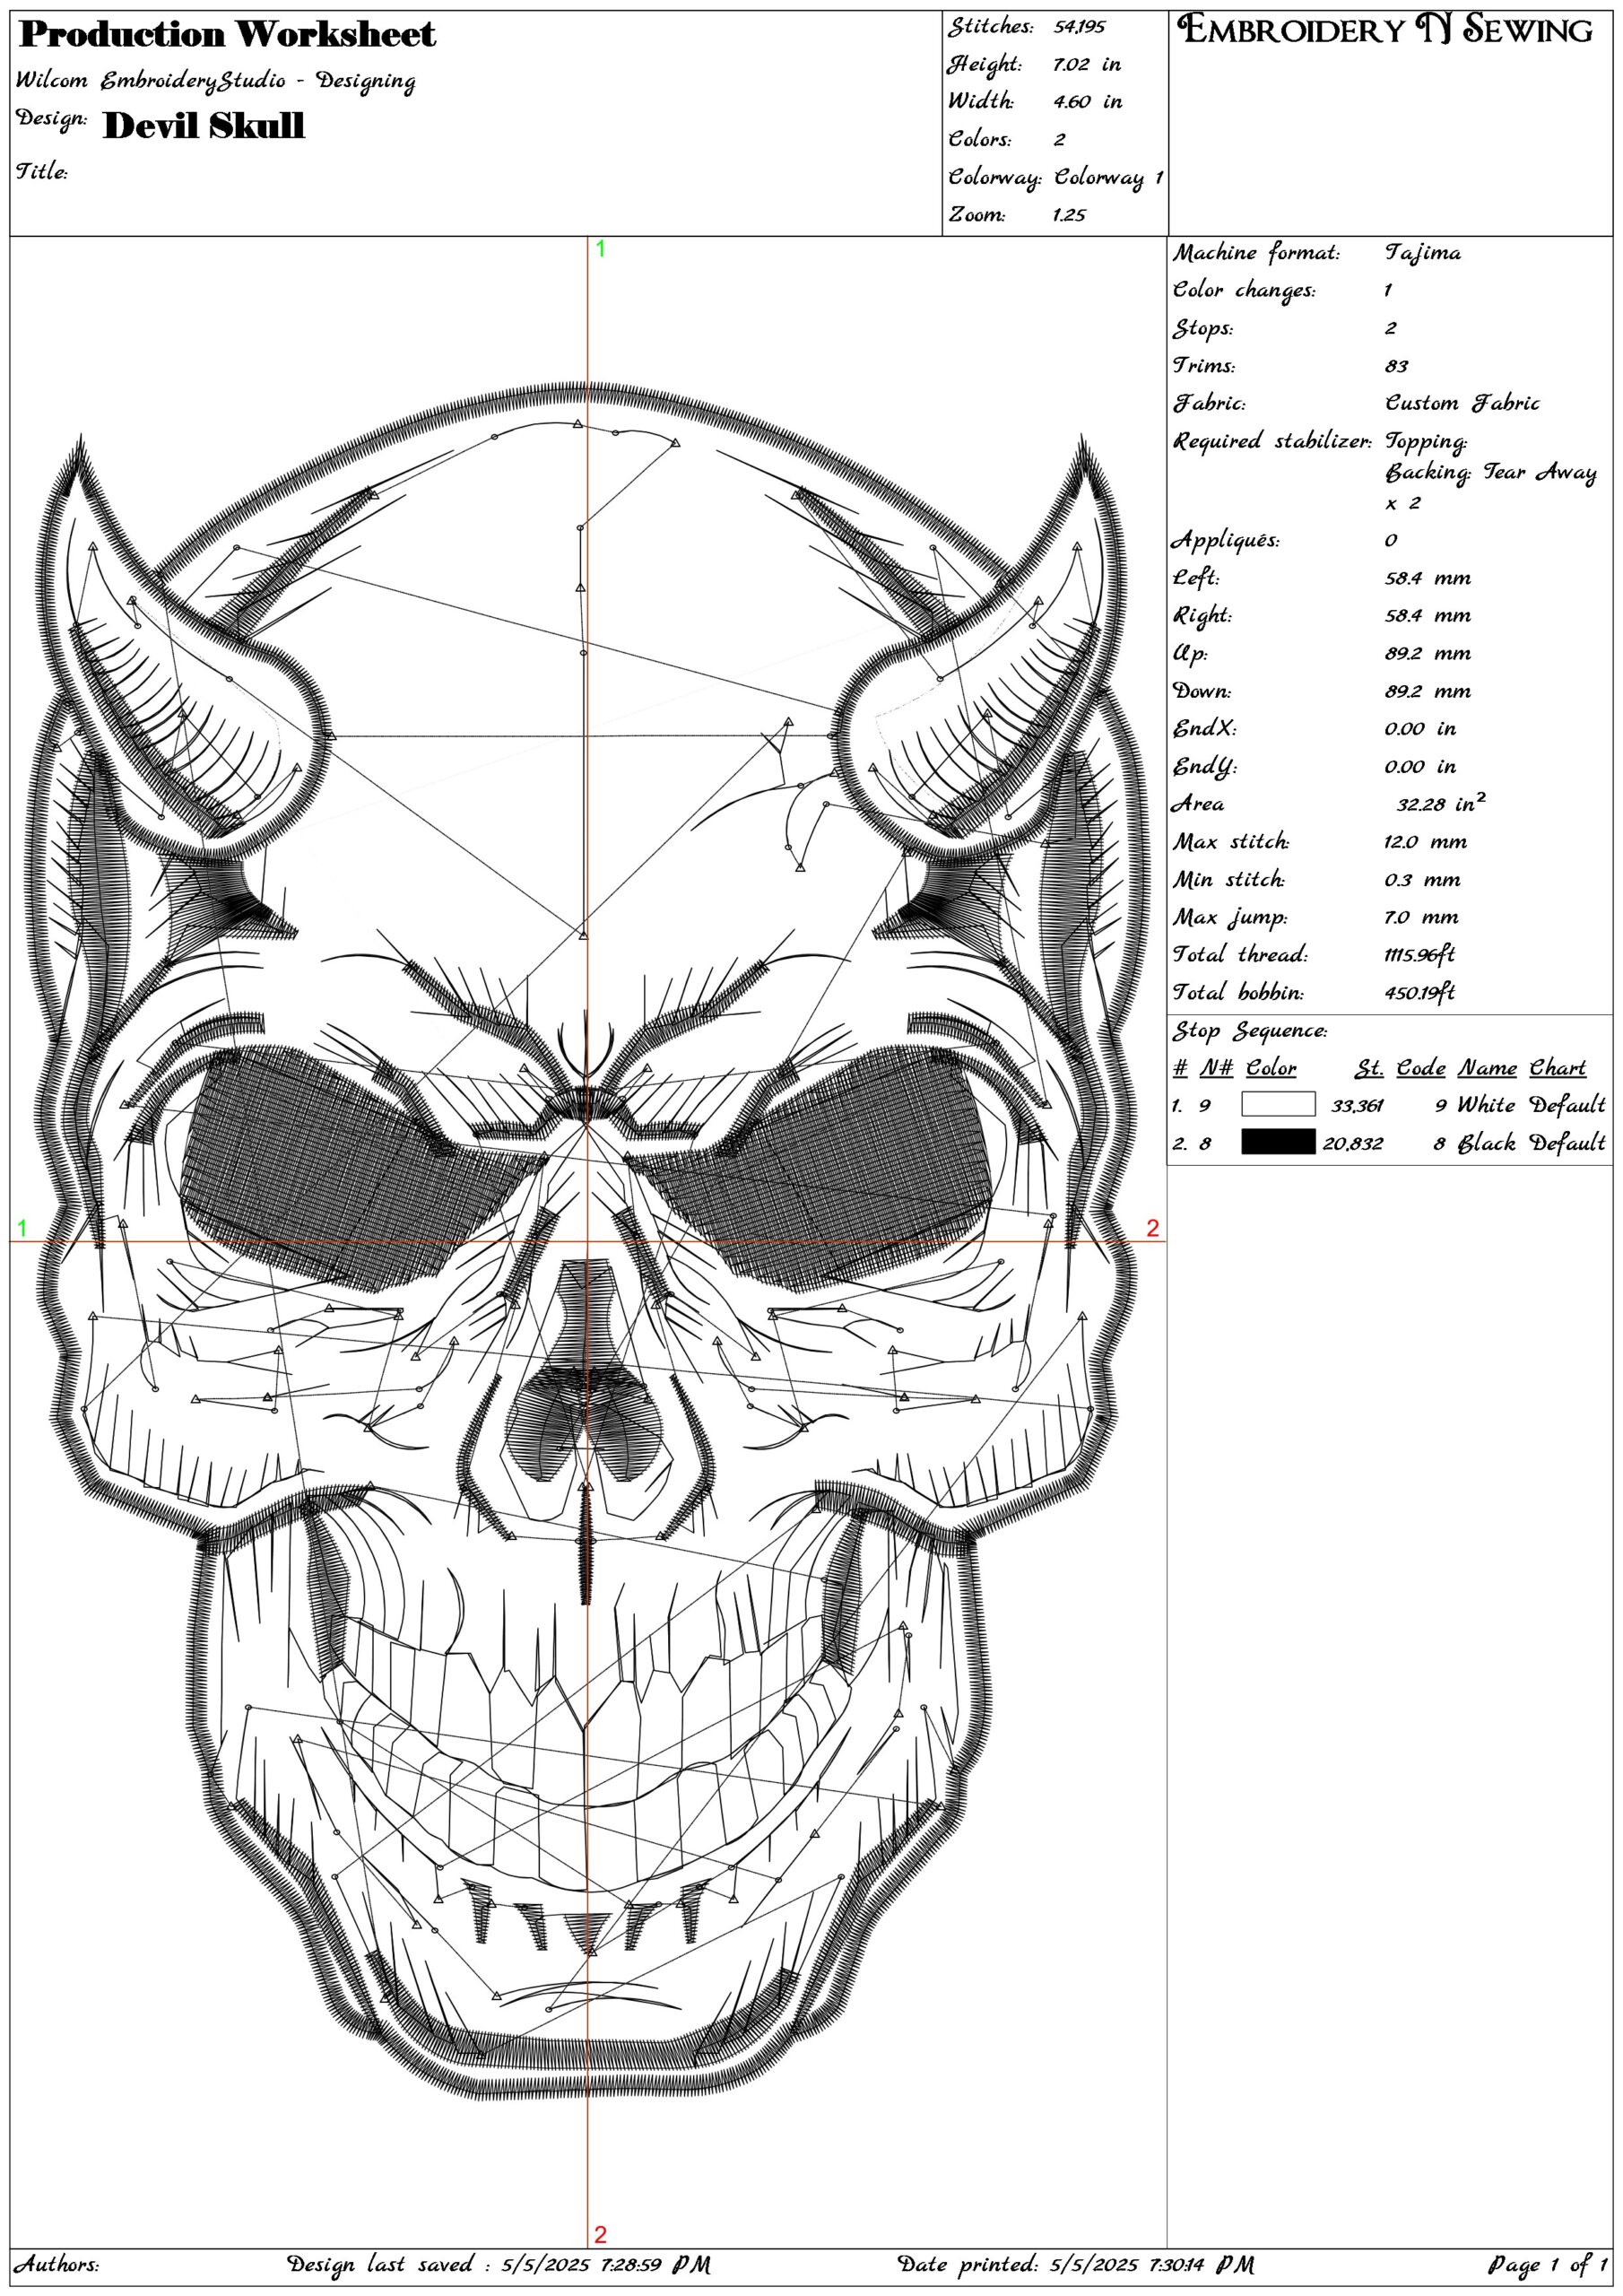Click the "Code" column header
This screenshot has height=2296, width=1623.
coord(1420,1068)
